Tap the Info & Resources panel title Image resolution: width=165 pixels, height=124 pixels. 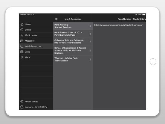73,19
